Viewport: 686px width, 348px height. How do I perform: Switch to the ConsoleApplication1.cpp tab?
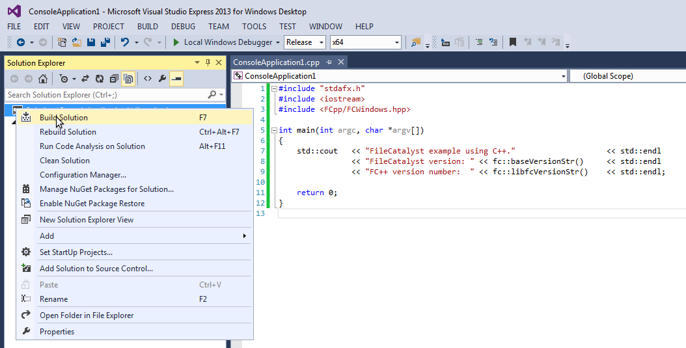point(276,62)
